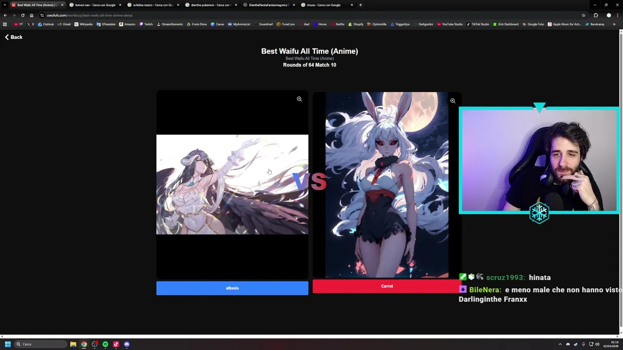Open the Amazon bookmark
623x350 pixels.
pyautogui.click(x=128, y=24)
